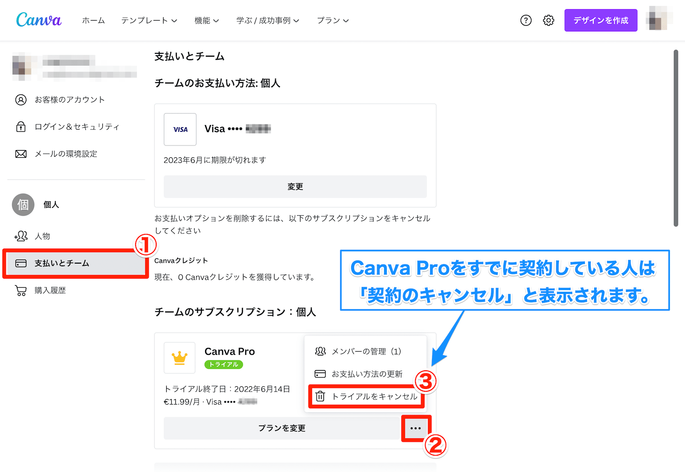Click the トライアル green badge
The height and width of the screenshot is (472, 685).
(224, 364)
